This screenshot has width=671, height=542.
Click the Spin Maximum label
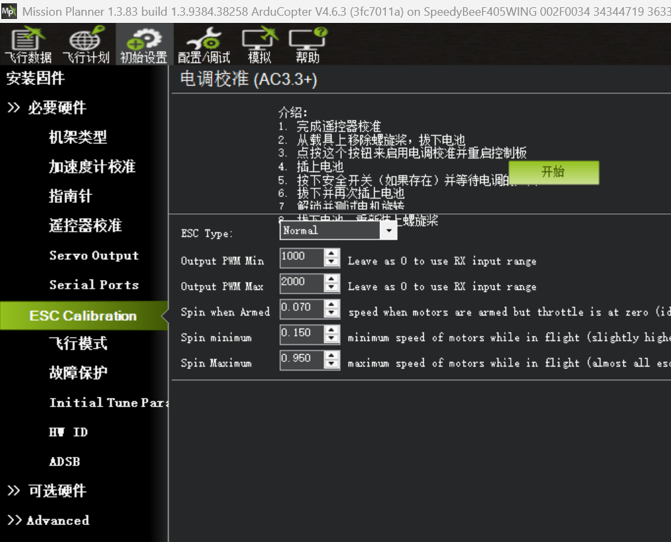coord(216,363)
